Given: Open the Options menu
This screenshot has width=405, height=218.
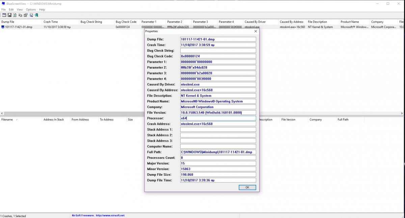Looking at the screenshot, I should [31, 9].
